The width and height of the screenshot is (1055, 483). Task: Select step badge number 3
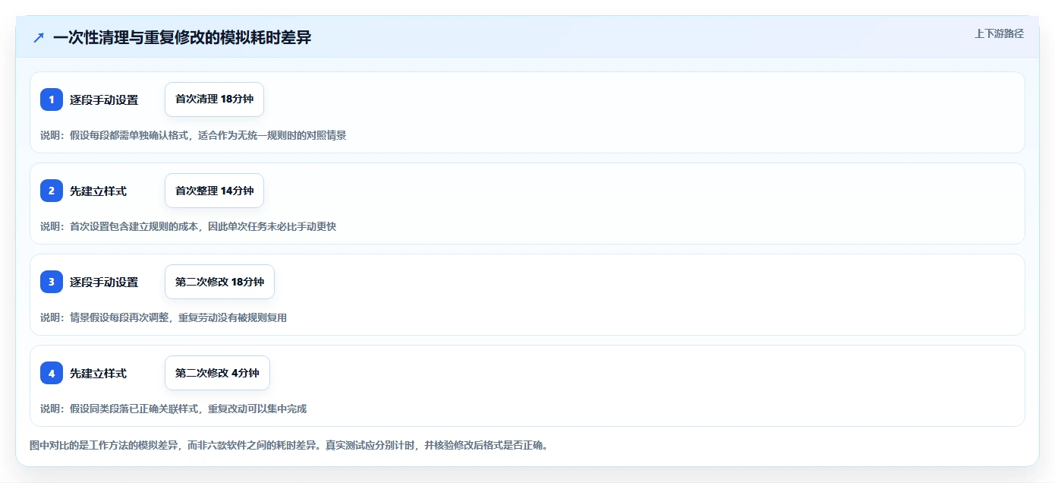pyautogui.click(x=52, y=282)
